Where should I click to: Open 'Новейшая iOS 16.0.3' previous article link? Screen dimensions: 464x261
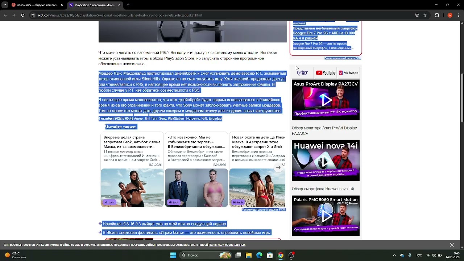(164, 224)
